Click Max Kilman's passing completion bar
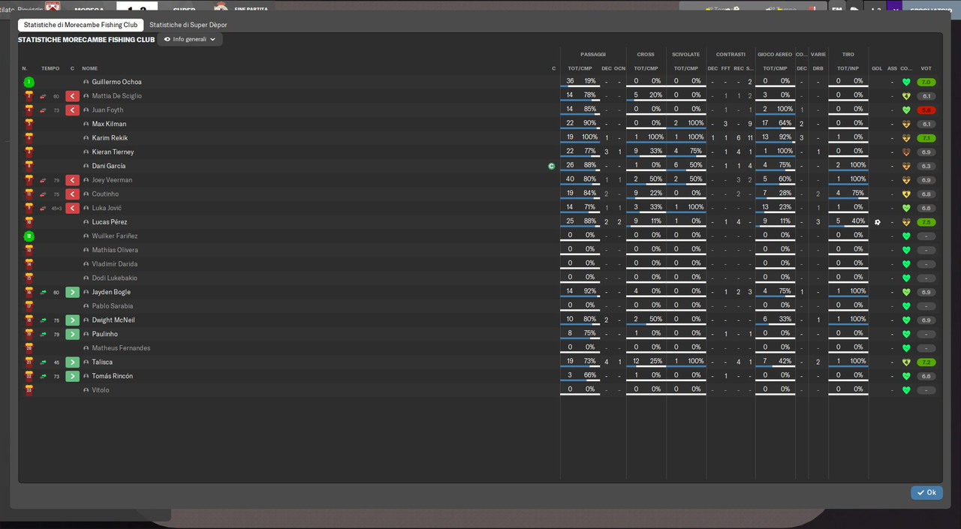Image resolution: width=961 pixels, height=529 pixels. pyautogui.click(x=580, y=129)
